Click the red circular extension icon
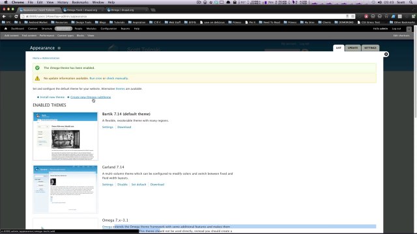The width and height of the screenshot is (417, 234). [366, 16]
